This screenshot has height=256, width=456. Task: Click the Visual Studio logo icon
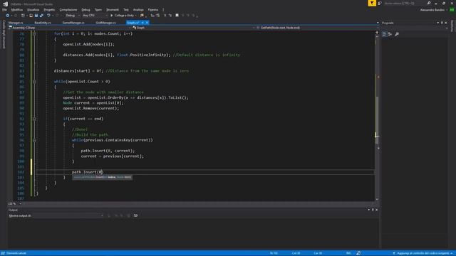(x=5, y=4)
